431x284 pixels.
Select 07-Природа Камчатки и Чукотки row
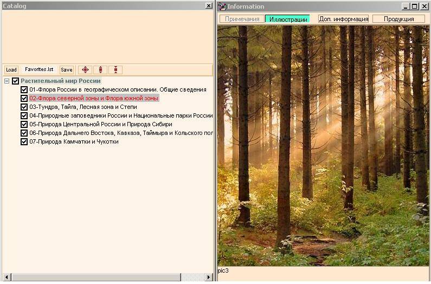[74, 142]
